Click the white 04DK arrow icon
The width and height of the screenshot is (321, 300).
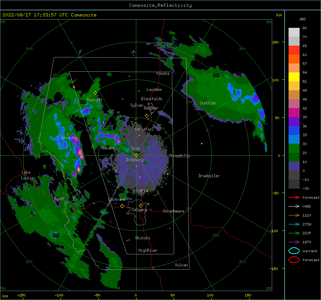pos(294,207)
